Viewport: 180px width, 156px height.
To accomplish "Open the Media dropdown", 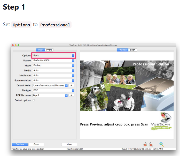I will tap(53, 70).
